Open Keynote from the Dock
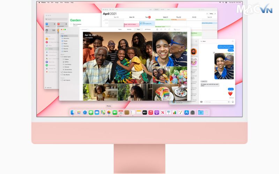 [x=168, y=112]
